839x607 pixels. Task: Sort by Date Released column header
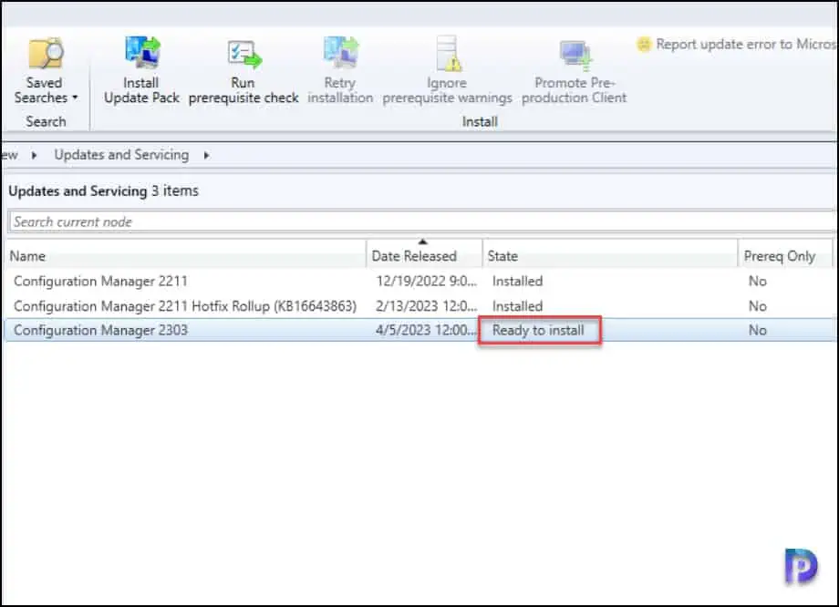pyautogui.click(x=424, y=256)
